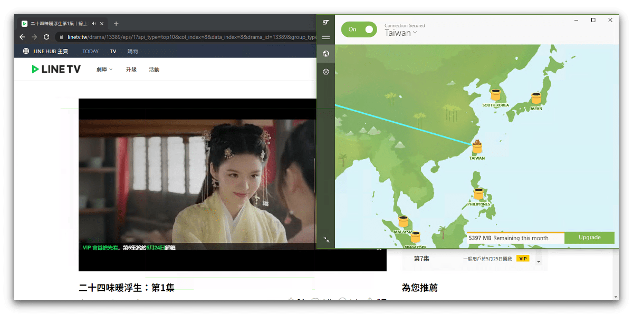Reload the LINE TV page
This screenshot has width=633, height=314.
[46, 37]
